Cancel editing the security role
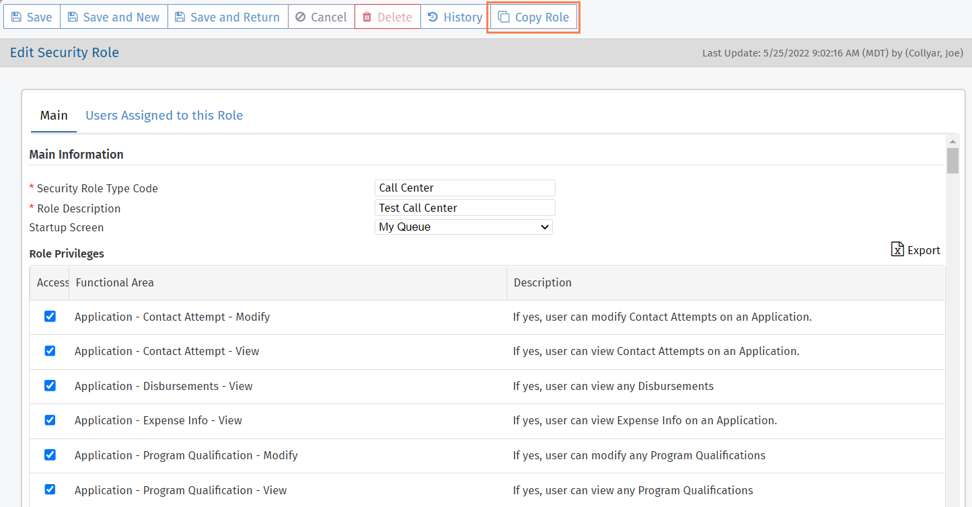The image size is (972, 507). pyautogui.click(x=321, y=17)
